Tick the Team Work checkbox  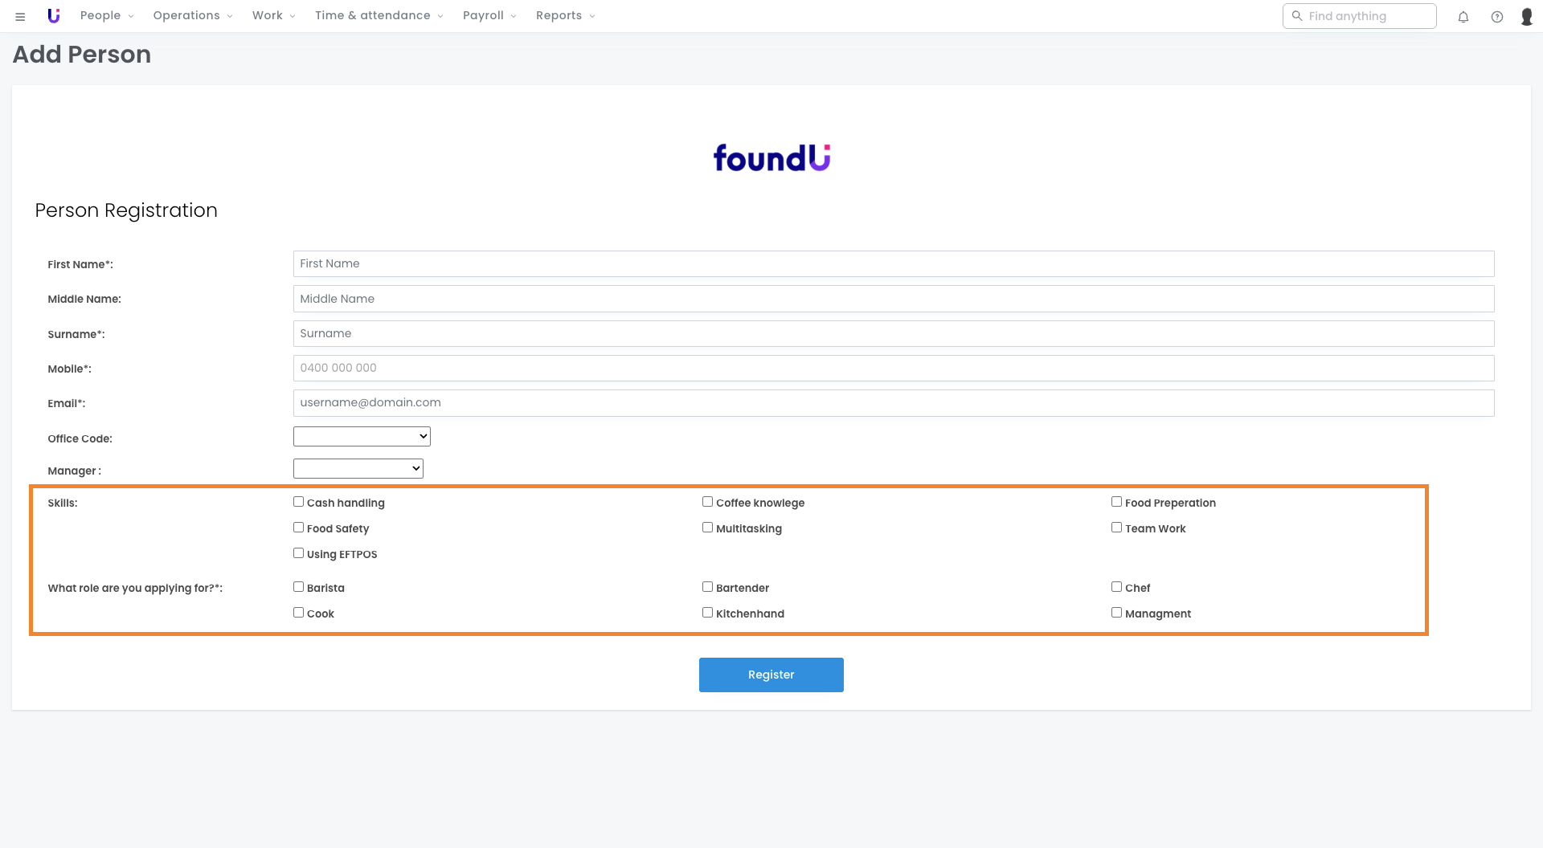[x=1116, y=528]
